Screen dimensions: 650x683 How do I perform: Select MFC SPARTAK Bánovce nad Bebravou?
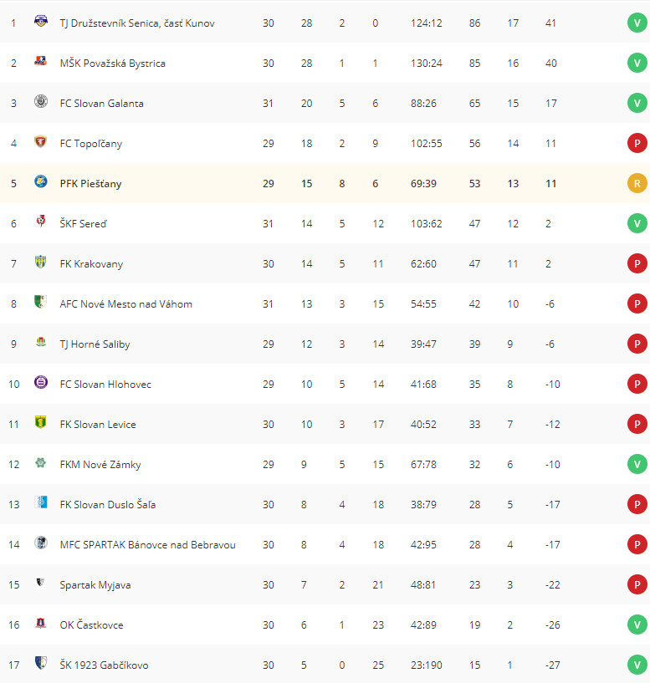tap(148, 545)
